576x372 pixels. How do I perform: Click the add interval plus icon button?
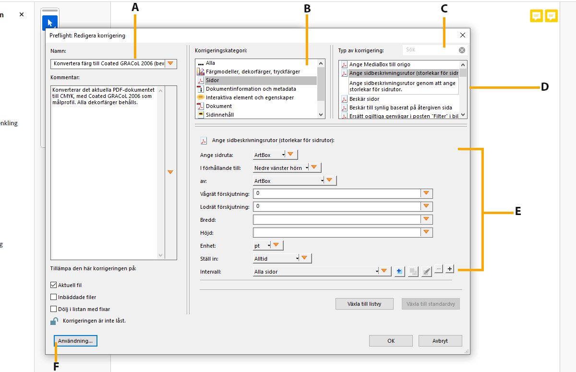pyautogui.click(x=399, y=272)
